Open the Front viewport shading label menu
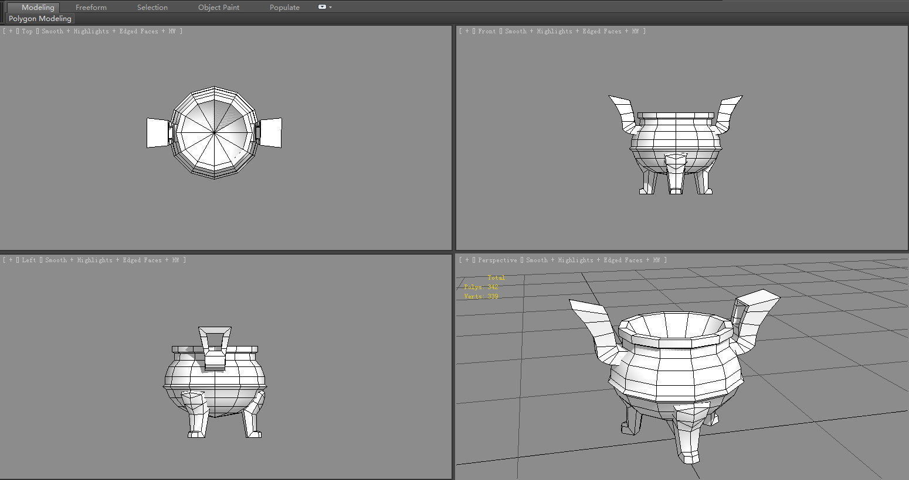This screenshot has width=909, height=480. pos(572,31)
